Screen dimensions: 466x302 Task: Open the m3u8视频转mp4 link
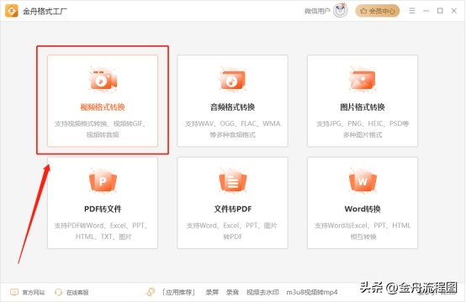312,293
